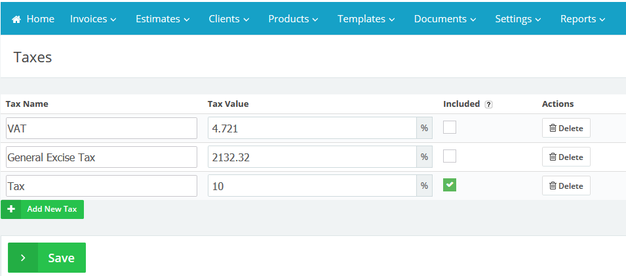Open the Settings menu

click(x=518, y=19)
